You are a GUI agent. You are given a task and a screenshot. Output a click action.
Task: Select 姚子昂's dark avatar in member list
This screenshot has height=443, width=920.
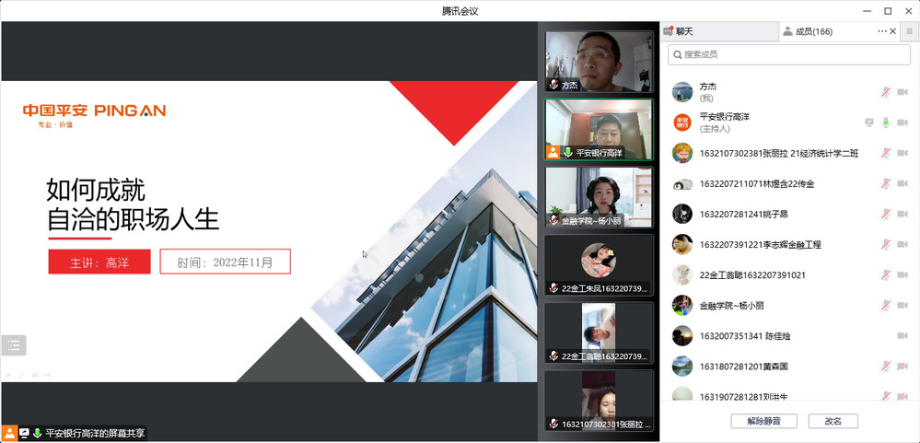(682, 215)
